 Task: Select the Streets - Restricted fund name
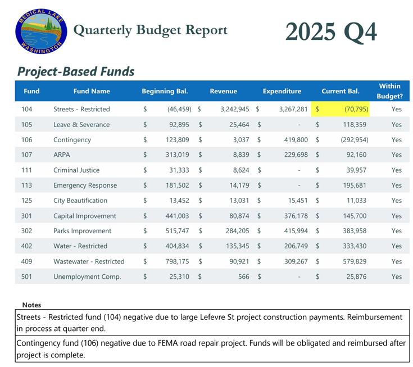[x=81, y=109]
